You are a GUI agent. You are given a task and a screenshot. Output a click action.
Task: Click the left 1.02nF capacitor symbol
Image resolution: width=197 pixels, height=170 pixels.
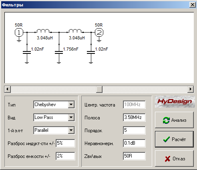pos(27,53)
